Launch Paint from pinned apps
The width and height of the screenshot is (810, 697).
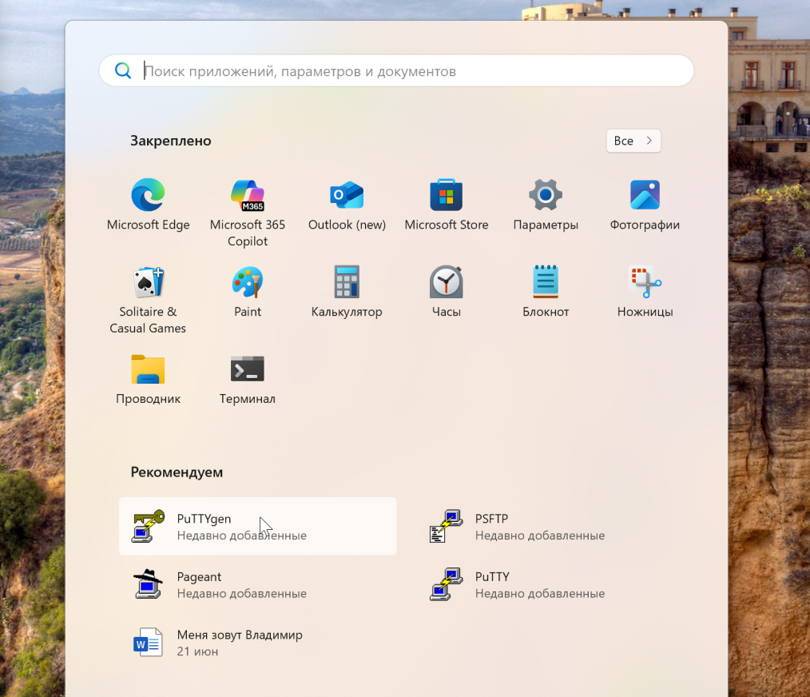point(248,292)
